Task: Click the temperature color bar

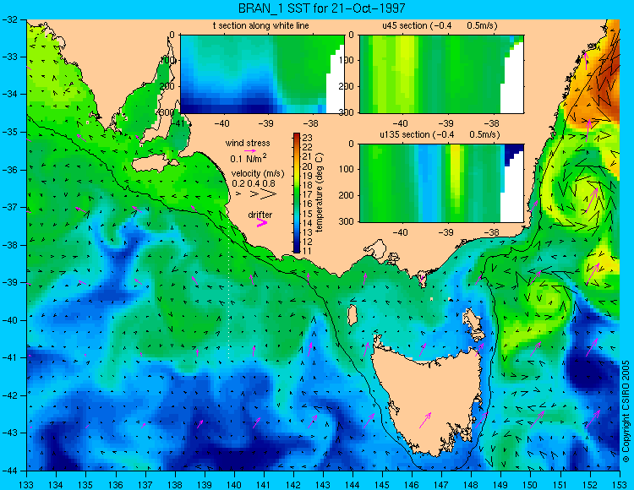Action: pyautogui.click(x=297, y=193)
